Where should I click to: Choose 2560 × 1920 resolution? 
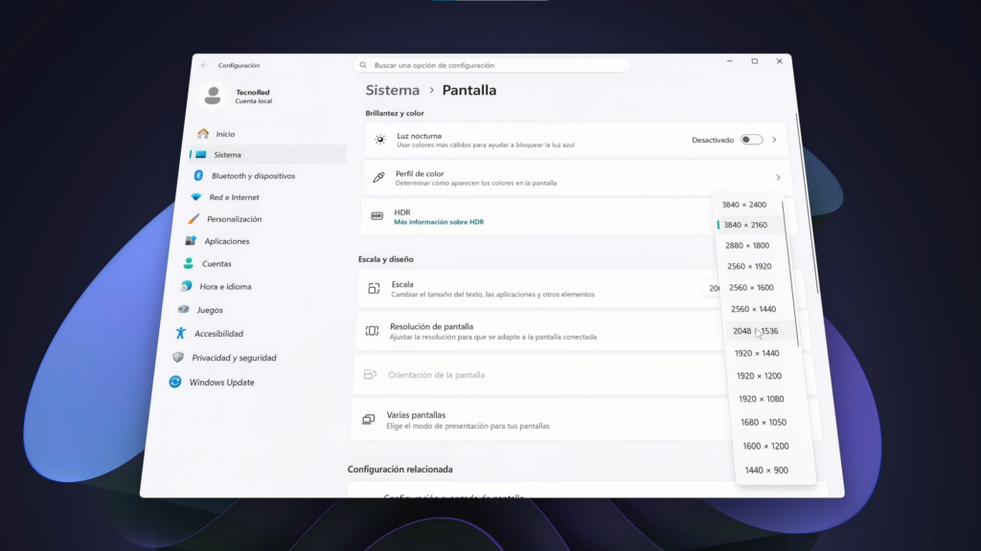point(749,266)
